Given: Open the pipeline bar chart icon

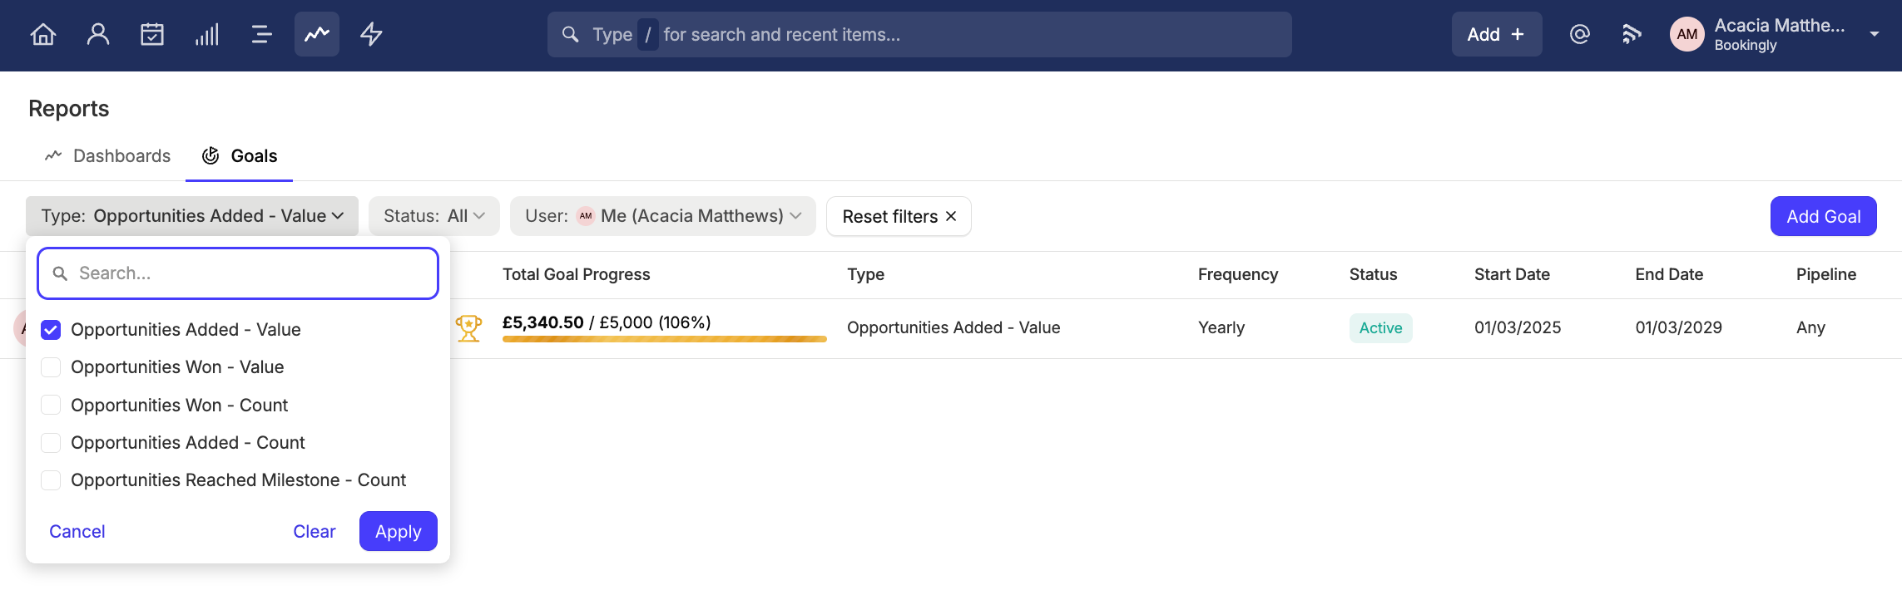Looking at the screenshot, I should click(x=207, y=34).
